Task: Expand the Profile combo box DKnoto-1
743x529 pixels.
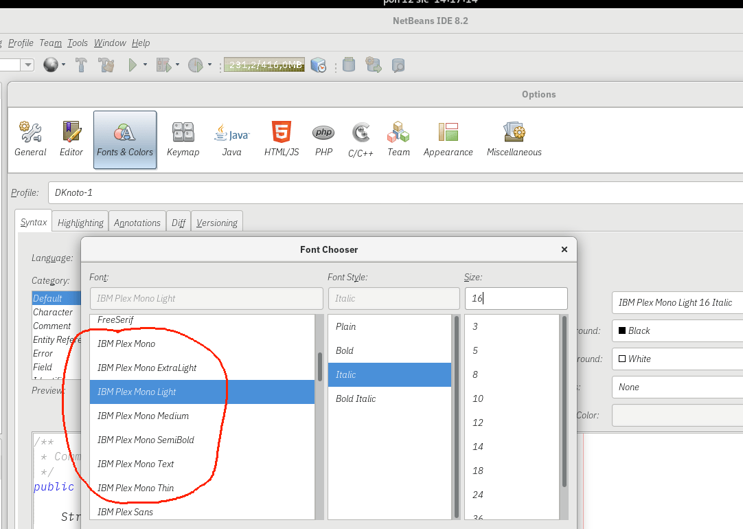Action: tap(395, 192)
